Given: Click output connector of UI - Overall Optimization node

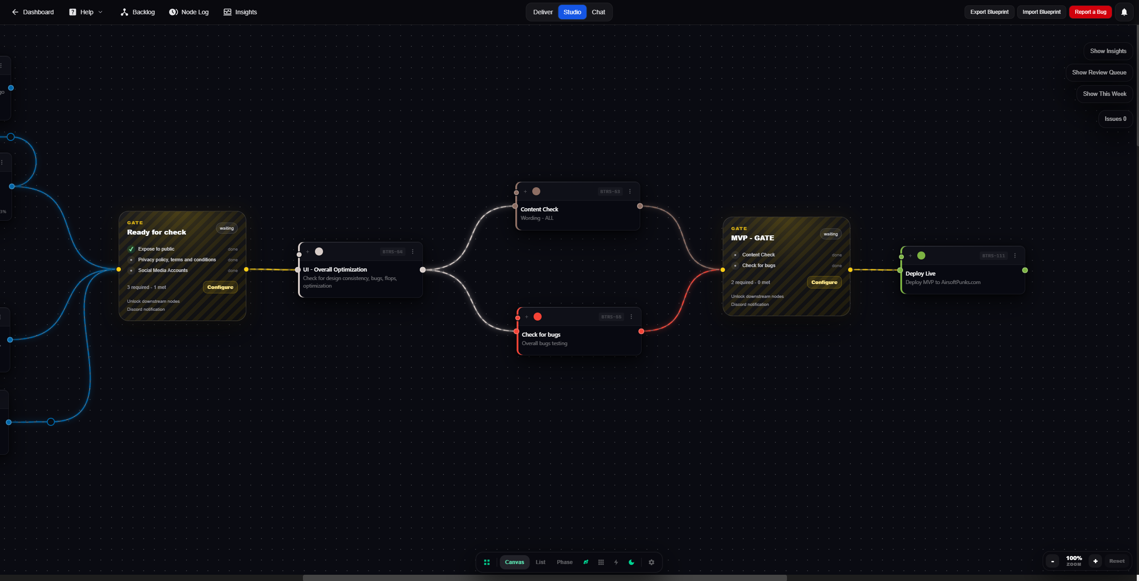Looking at the screenshot, I should tap(422, 270).
